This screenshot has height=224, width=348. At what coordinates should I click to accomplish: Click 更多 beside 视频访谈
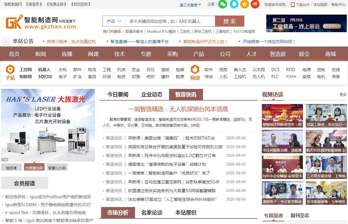click(x=343, y=95)
